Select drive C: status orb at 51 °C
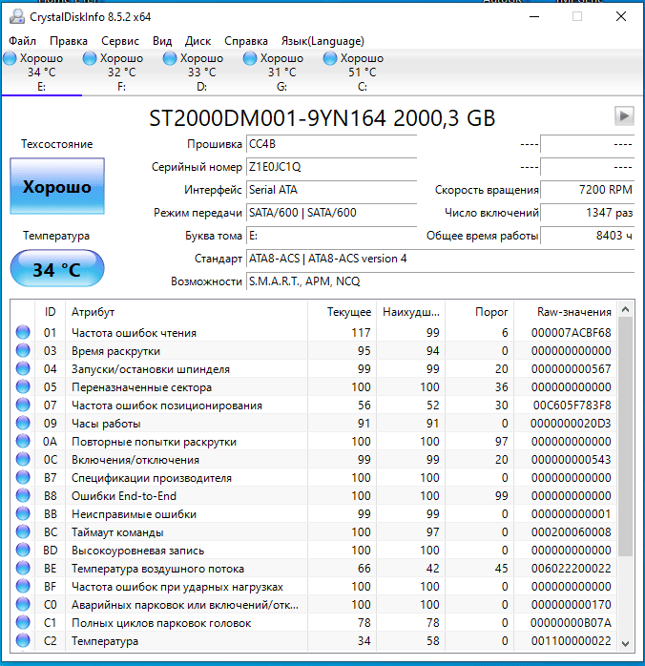 pyautogui.click(x=330, y=59)
